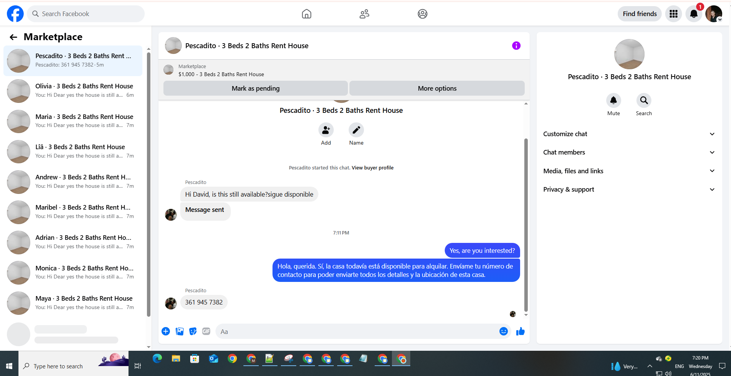Open Pescadito conversation in list

click(73, 60)
